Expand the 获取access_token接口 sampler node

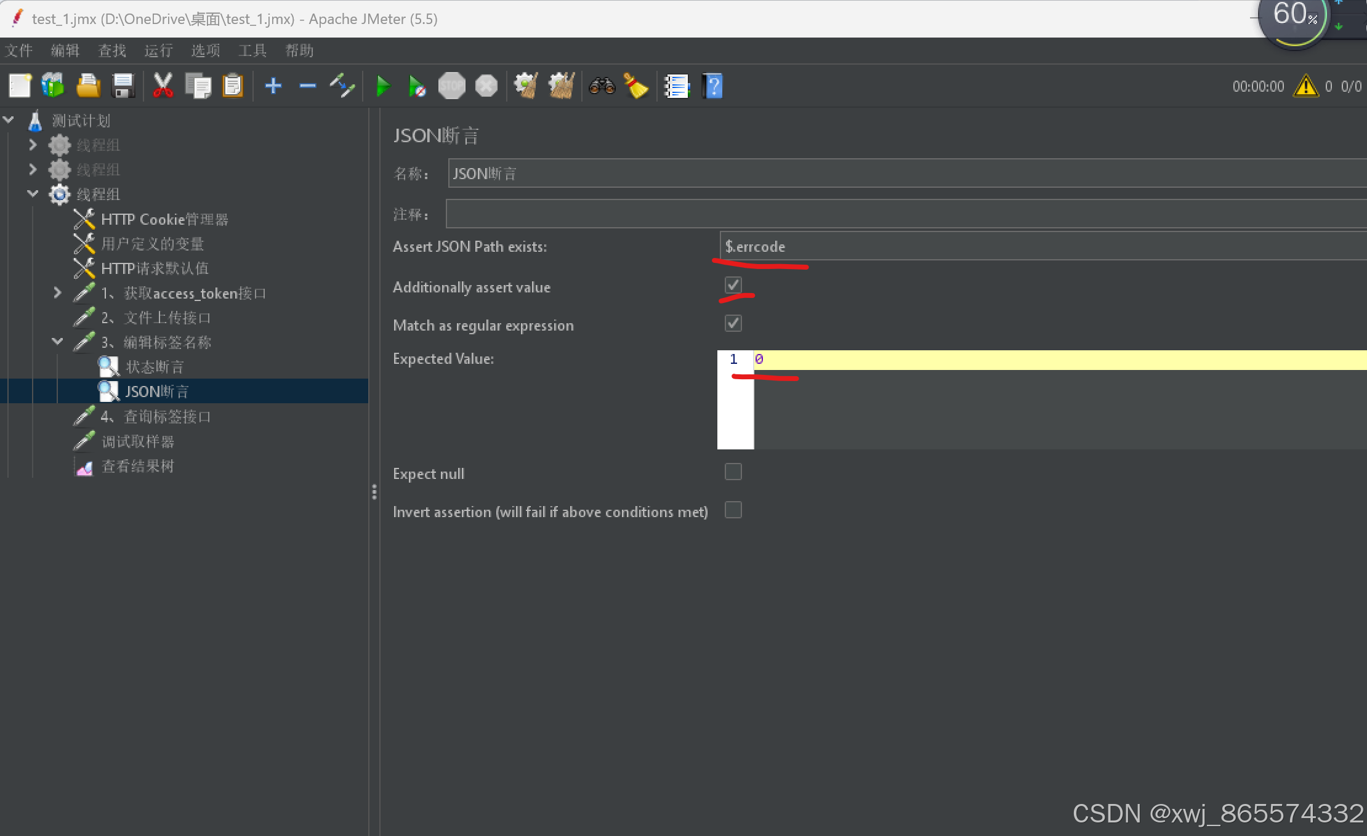[x=57, y=293]
